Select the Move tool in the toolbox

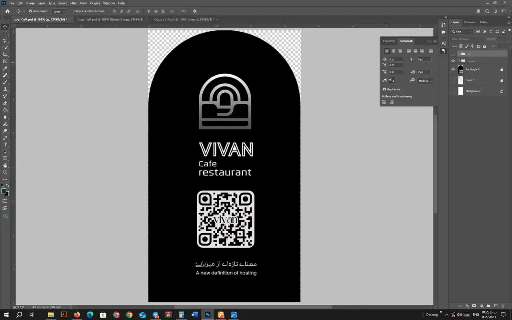tap(5, 26)
